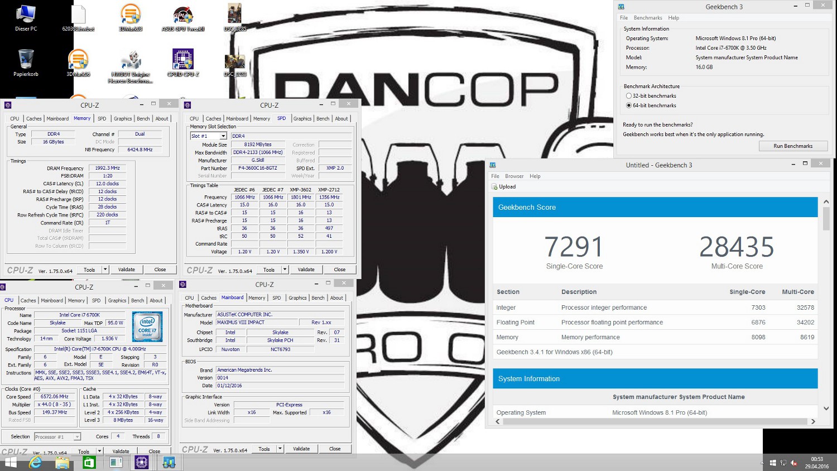The height and width of the screenshot is (471, 837).
Task: Click the Floating Point row in Geekbench results
Action: point(655,323)
